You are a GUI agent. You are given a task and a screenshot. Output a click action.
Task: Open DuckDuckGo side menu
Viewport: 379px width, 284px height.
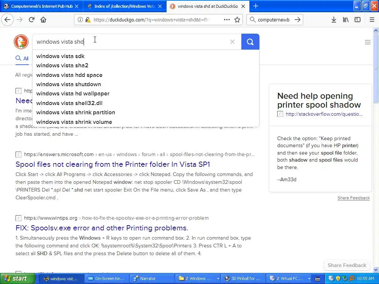pyautogui.click(x=368, y=42)
